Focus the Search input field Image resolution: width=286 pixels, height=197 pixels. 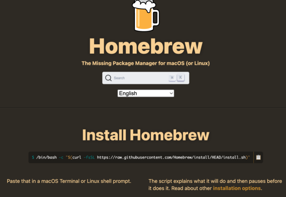coord(145,78)
